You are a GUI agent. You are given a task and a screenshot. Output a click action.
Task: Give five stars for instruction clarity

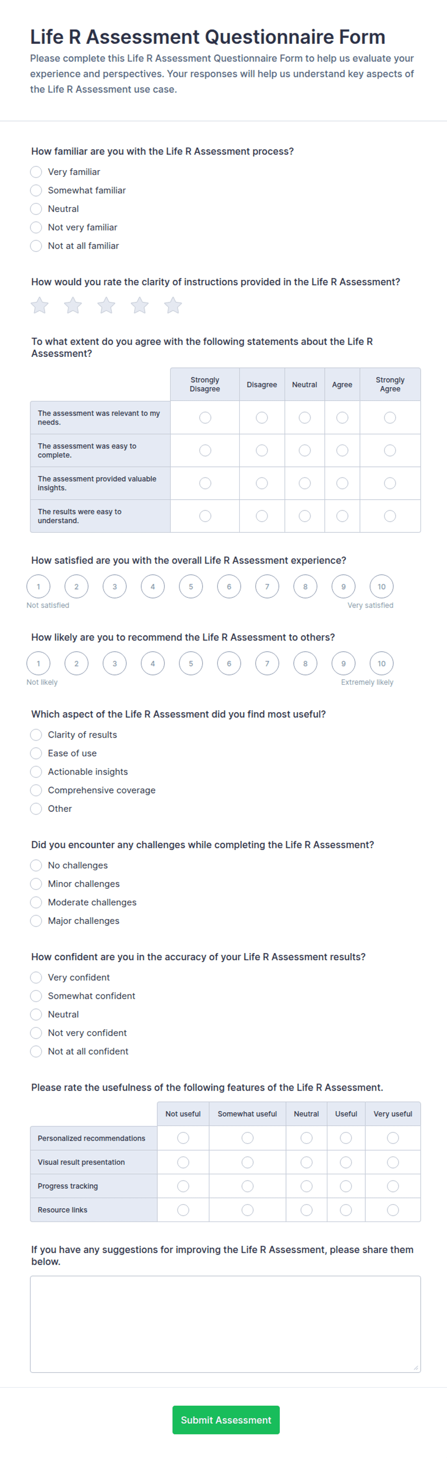173,306
